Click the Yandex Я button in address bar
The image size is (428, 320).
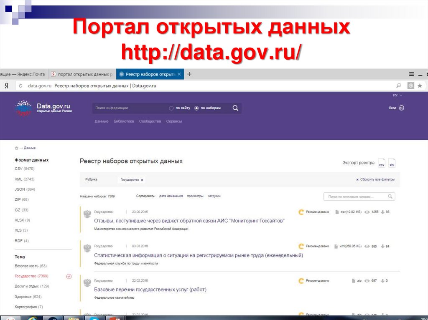coord(7,86)
